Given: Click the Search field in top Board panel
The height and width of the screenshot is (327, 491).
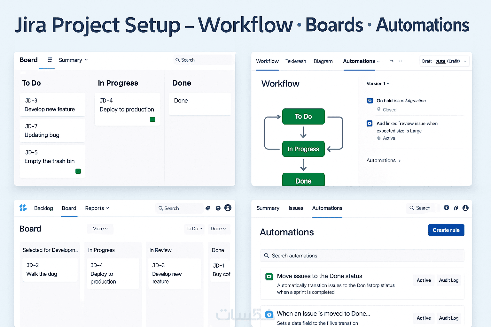Looking at the screenshot, I should click(x=203, y=60).
